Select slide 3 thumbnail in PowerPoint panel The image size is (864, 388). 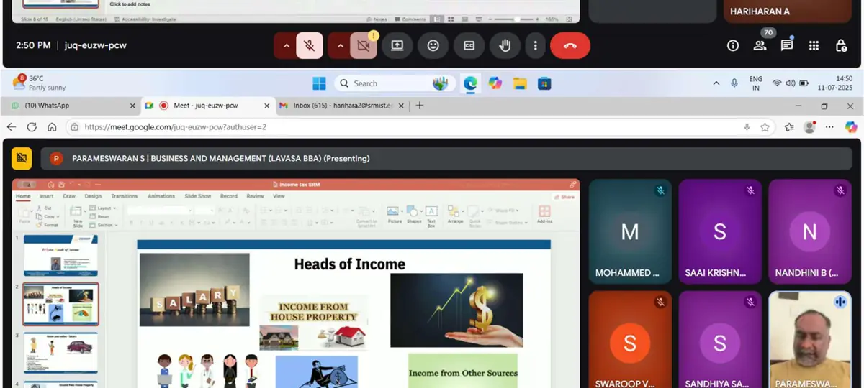coord(60,353)
